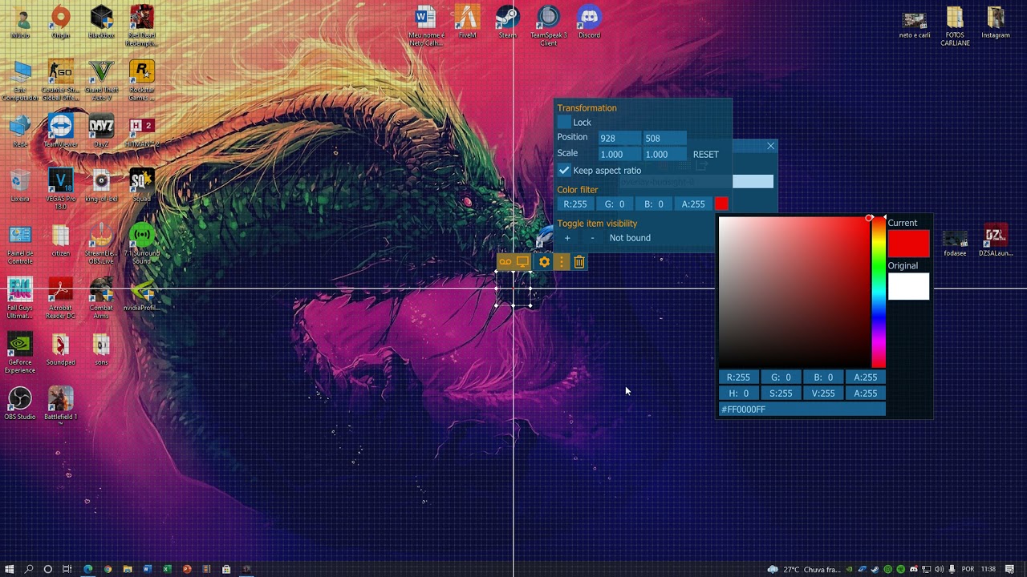Click the picker B: 0 value field
1027x577 pixels.
[x=823, y=377]
